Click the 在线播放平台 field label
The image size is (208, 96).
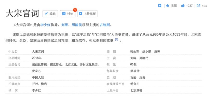(115, 84)
